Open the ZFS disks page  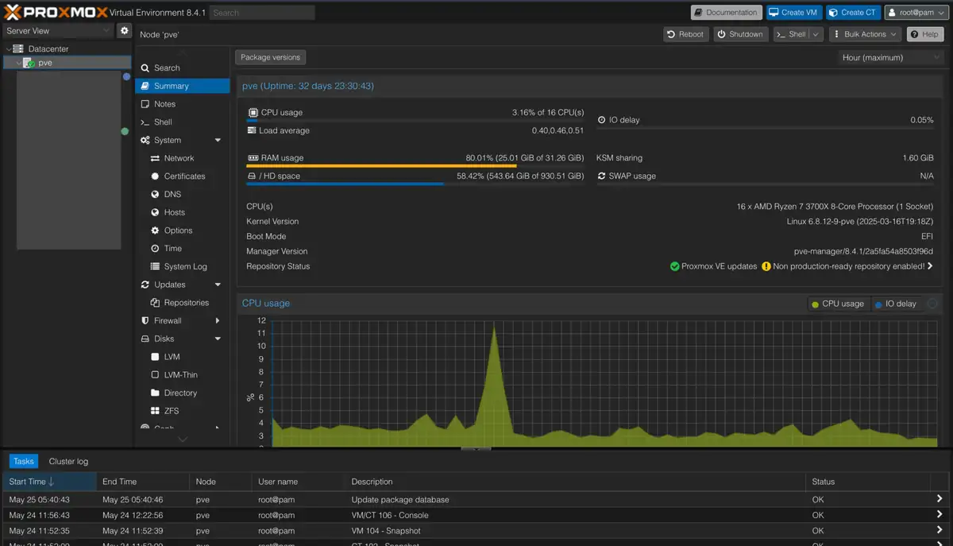(172, 411)
